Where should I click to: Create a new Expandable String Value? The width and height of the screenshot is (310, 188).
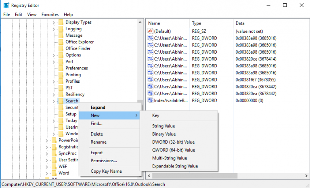[x=179, y=166]
